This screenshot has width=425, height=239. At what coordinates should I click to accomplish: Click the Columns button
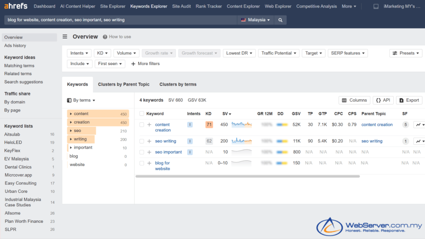click(354, 100)
